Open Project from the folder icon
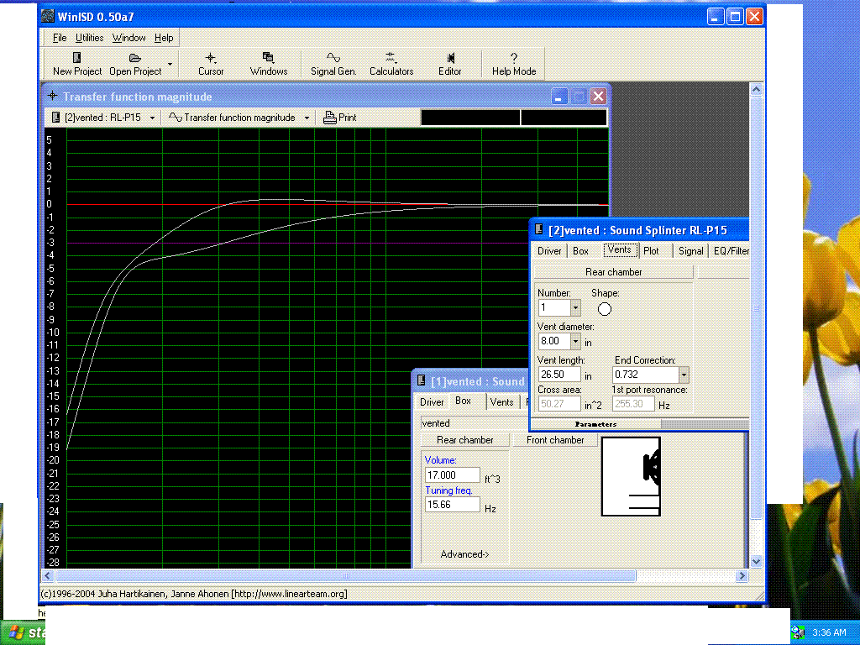This screenshot has width=860, height=645. click(135, 64)
